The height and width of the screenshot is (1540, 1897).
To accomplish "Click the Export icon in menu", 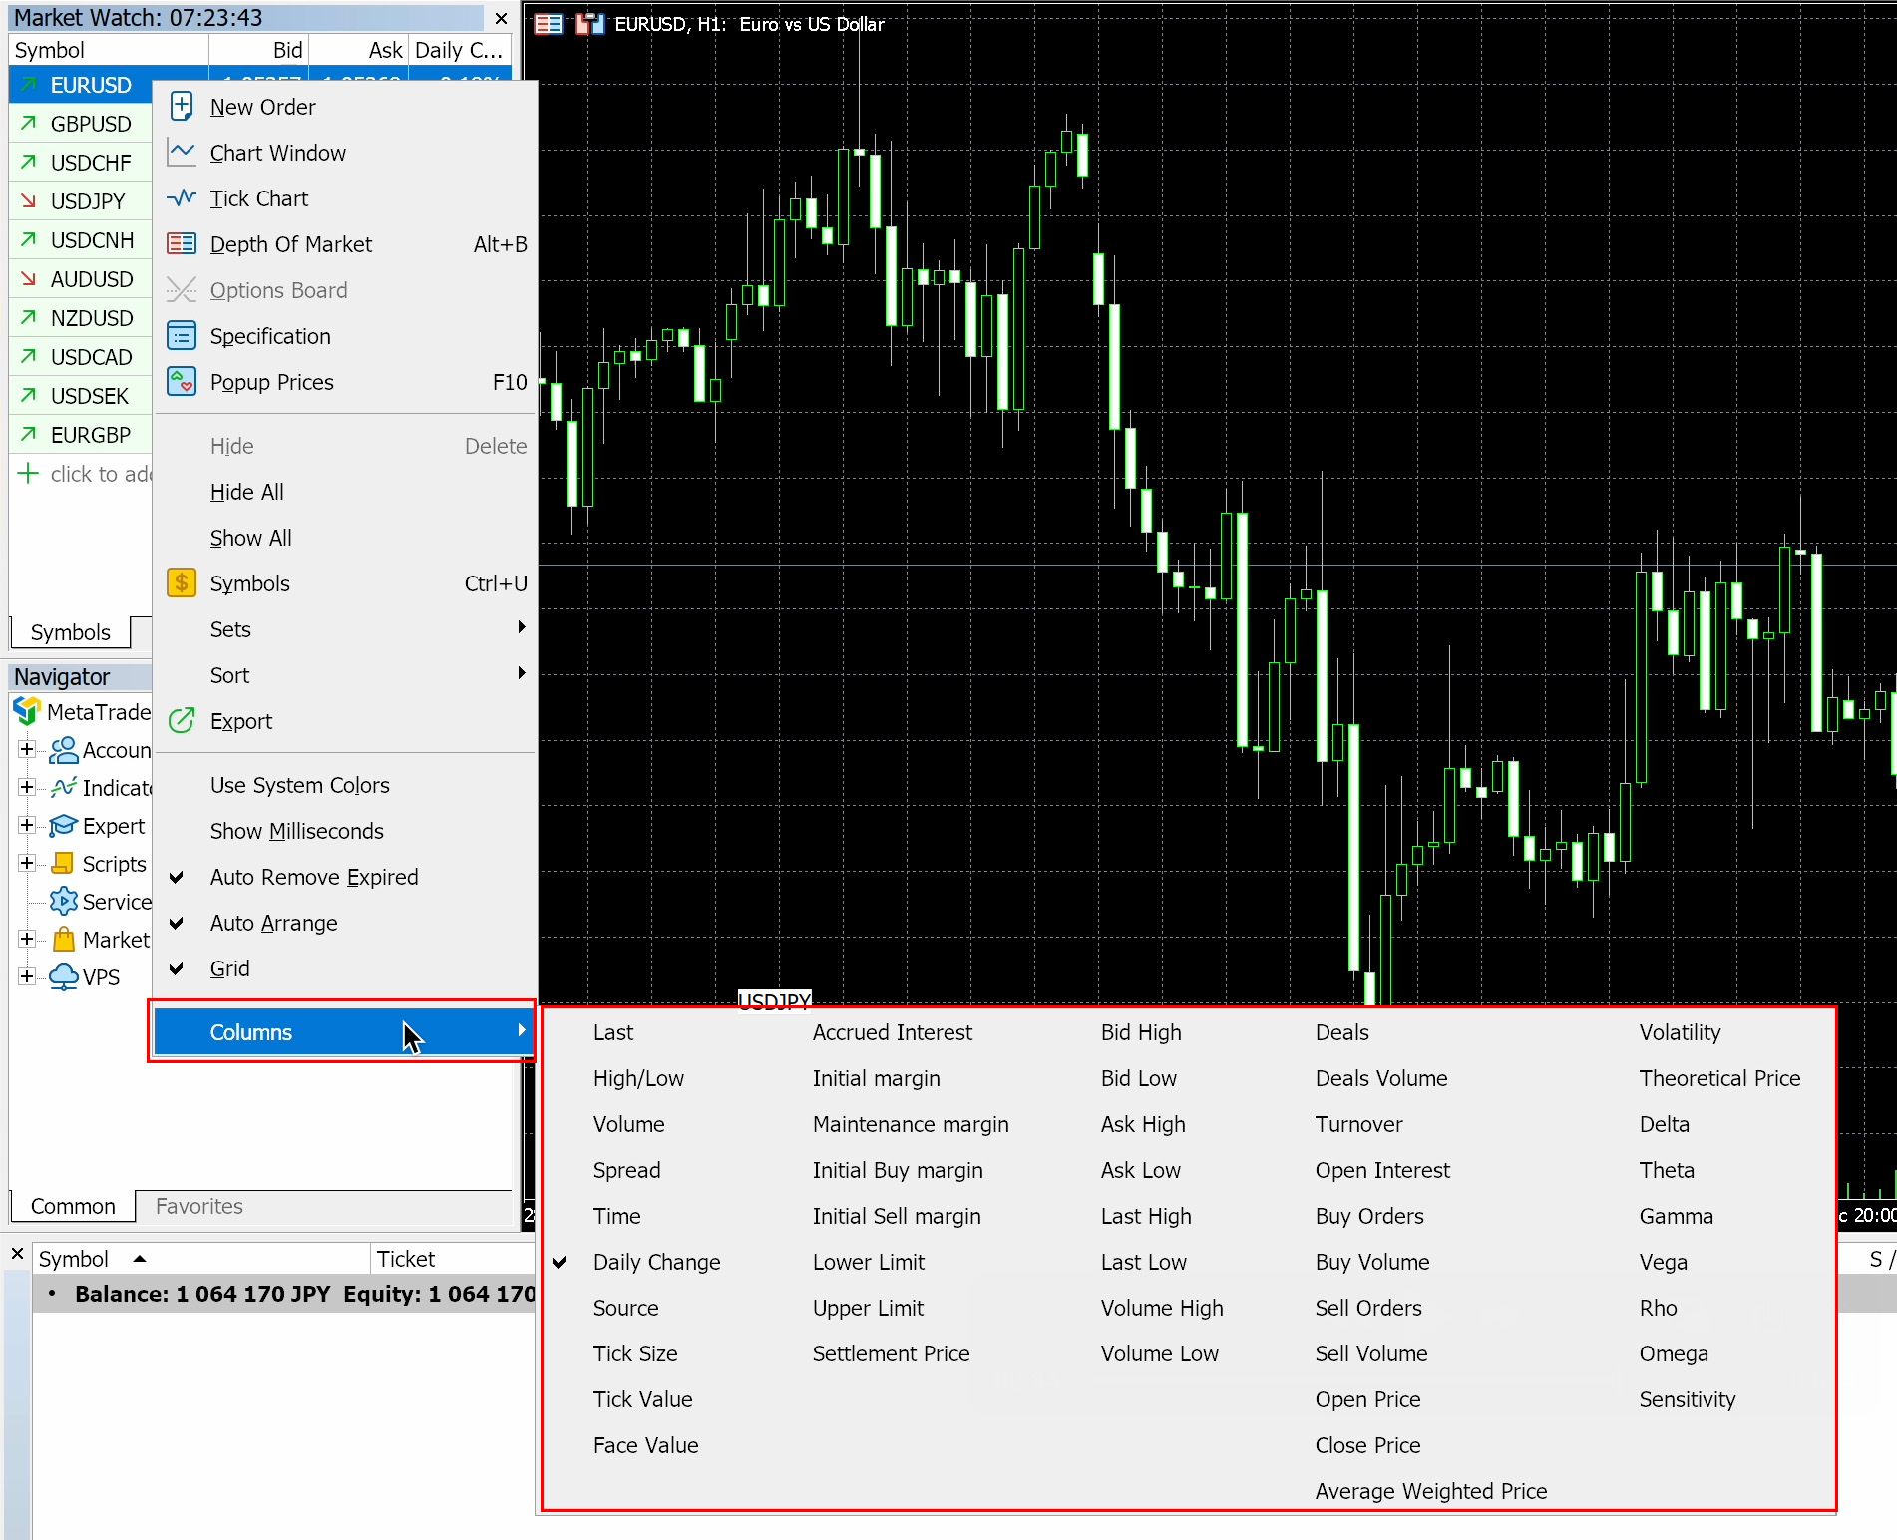I will (x=182, y=721).
